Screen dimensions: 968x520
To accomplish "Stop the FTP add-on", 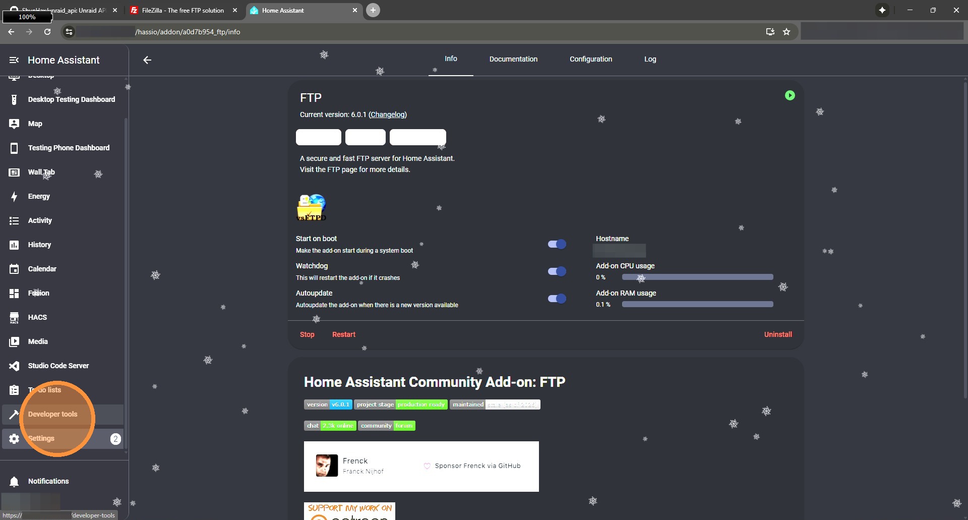I will click(x=307, y=334).
